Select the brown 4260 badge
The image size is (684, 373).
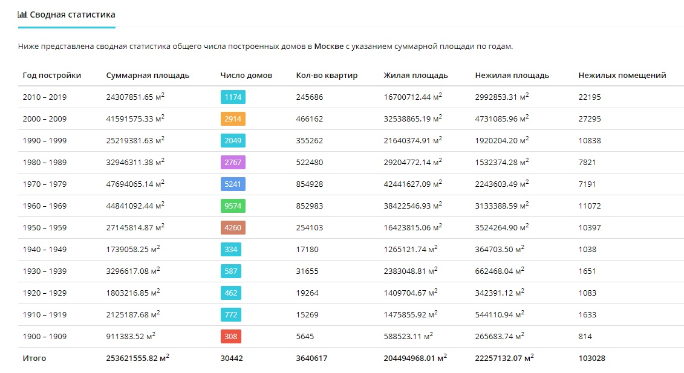click(x=233, y=228)
